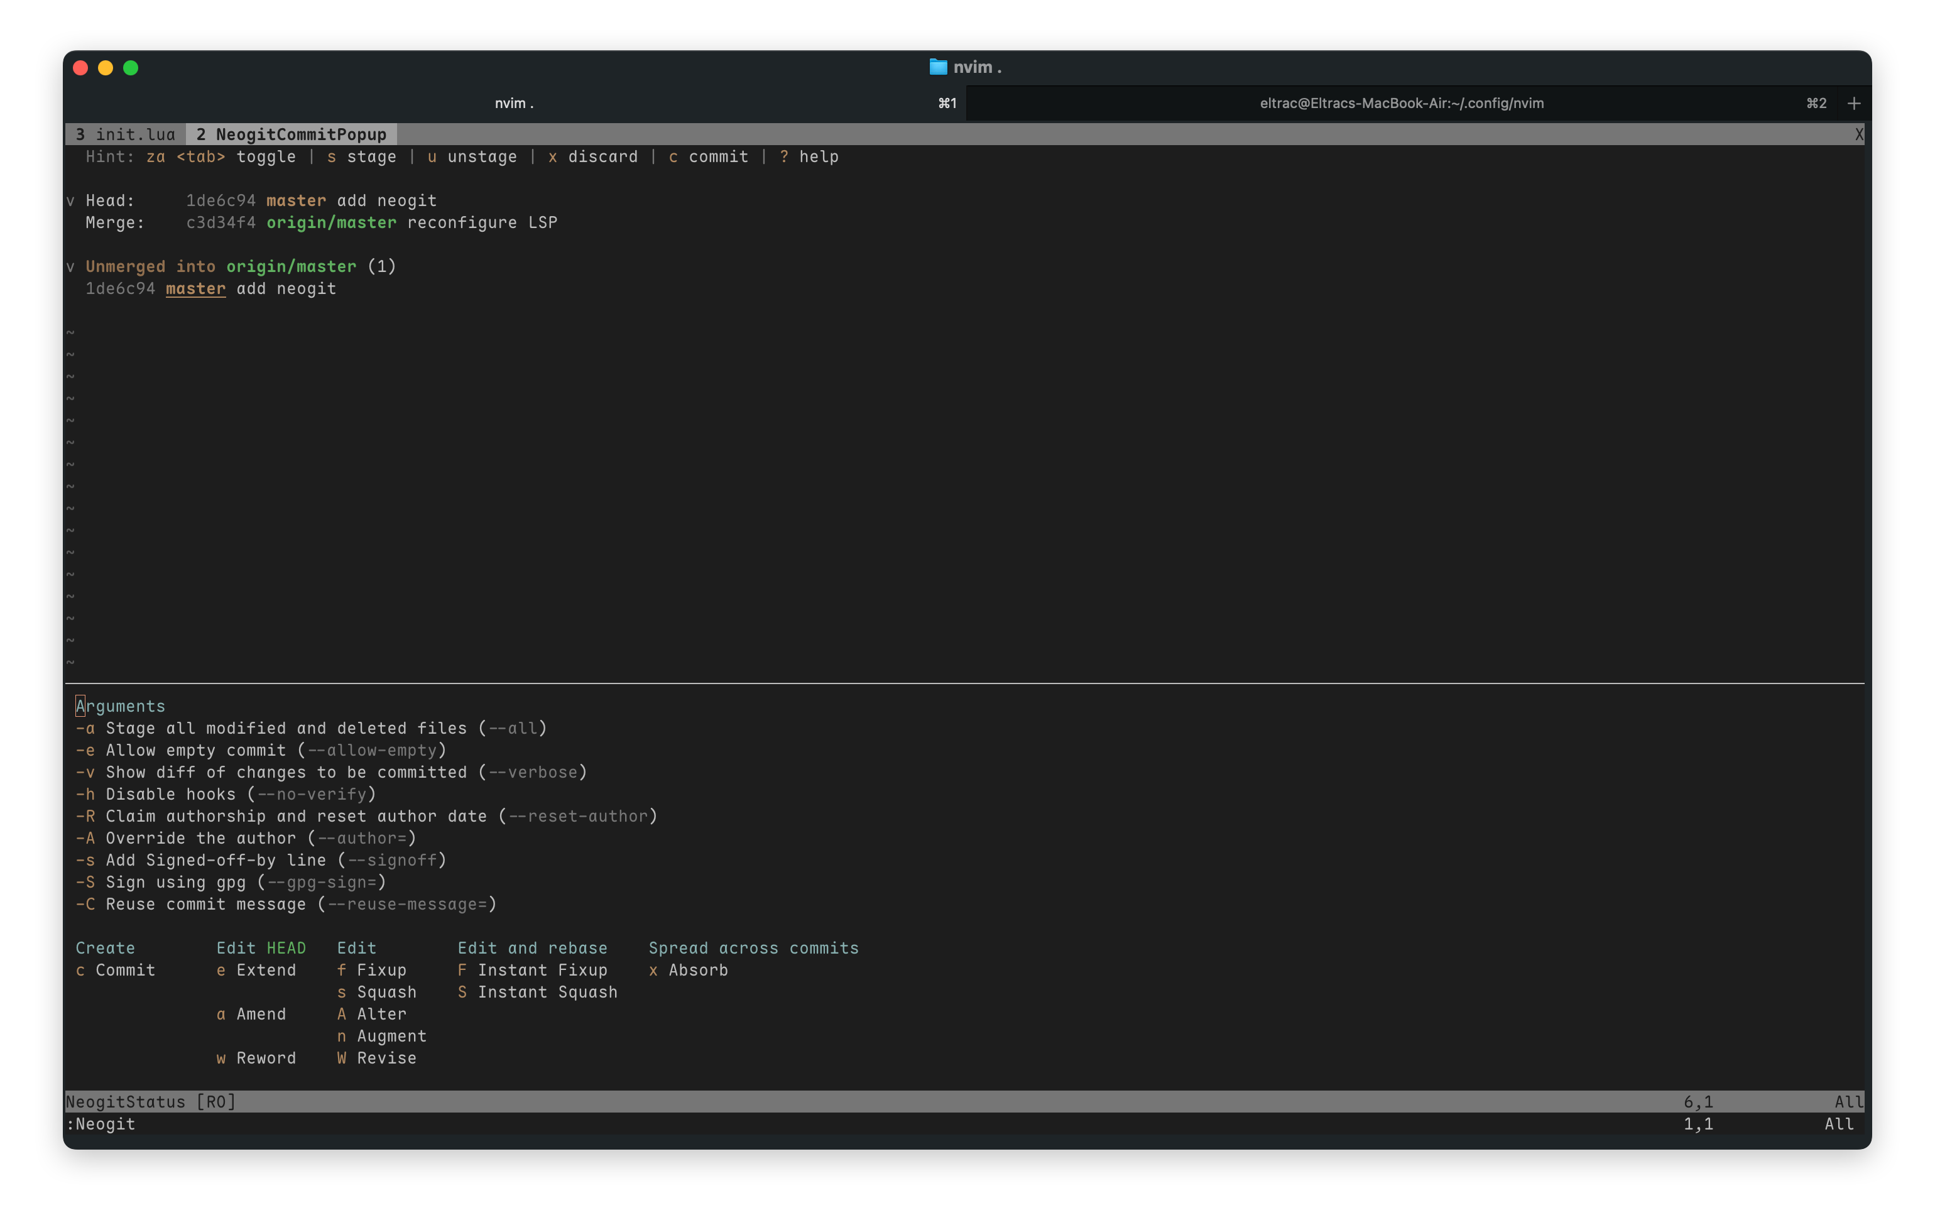
Task: Switch to the init.lua tab
Action: click(126, 134)
